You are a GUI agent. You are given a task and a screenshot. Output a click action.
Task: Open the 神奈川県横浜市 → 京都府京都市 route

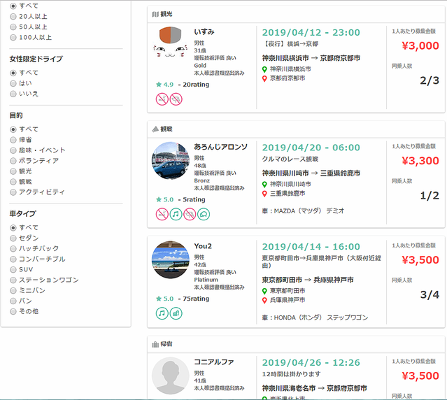point(312,57)
